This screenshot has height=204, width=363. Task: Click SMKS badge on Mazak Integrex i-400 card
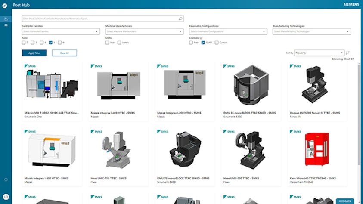pos(96,66)
